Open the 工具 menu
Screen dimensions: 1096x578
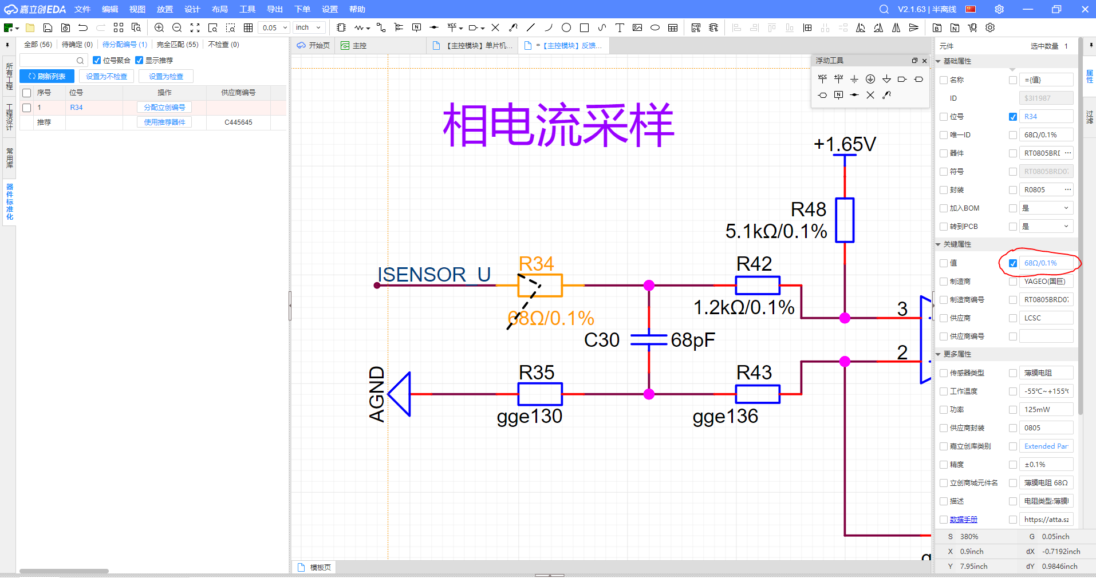click(x=247, y=9)
